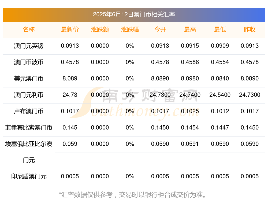Image resolution: width=268 pixels, height=203 pixels.
Task: Click the disclaimer text 汇率数据仅供参考
Action: (87, 195)
